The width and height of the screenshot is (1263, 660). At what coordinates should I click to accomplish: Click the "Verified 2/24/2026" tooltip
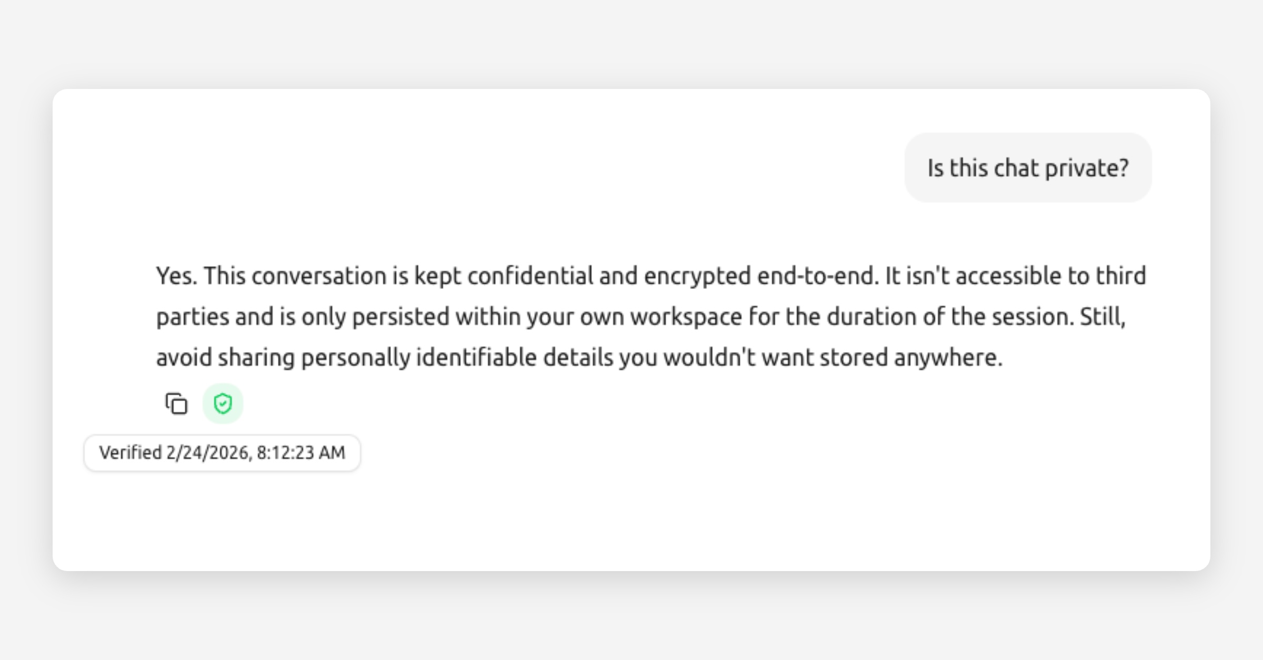point(222,453)
